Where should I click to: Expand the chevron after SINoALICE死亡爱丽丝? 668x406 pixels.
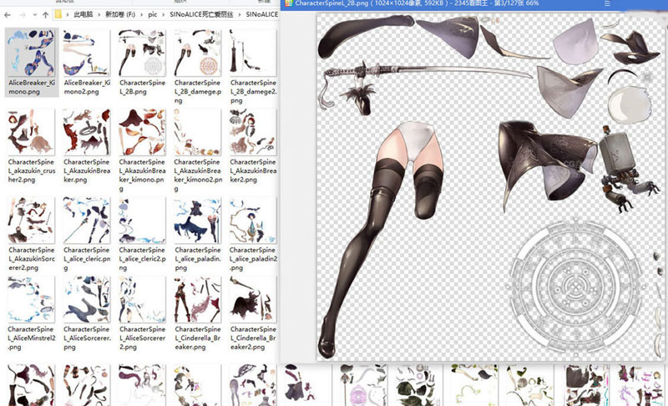[240, 14]
